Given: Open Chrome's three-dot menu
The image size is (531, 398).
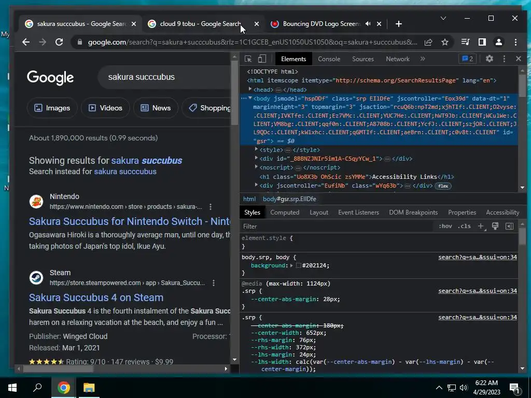Looking at the screenshot, I should (x=515, y=42).
